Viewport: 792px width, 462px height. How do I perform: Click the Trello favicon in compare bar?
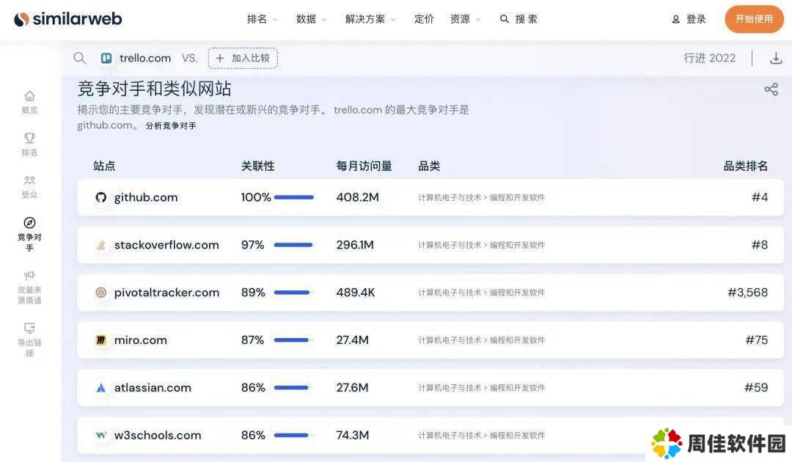(106, 58)
